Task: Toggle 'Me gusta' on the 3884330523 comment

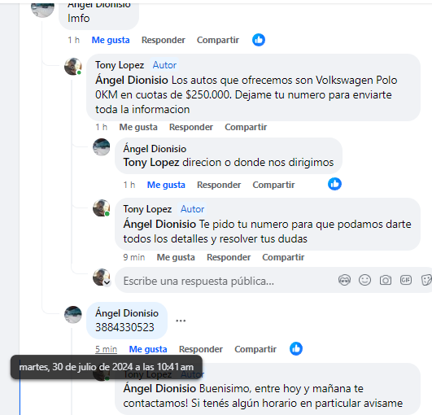Action: coord(148,349)
